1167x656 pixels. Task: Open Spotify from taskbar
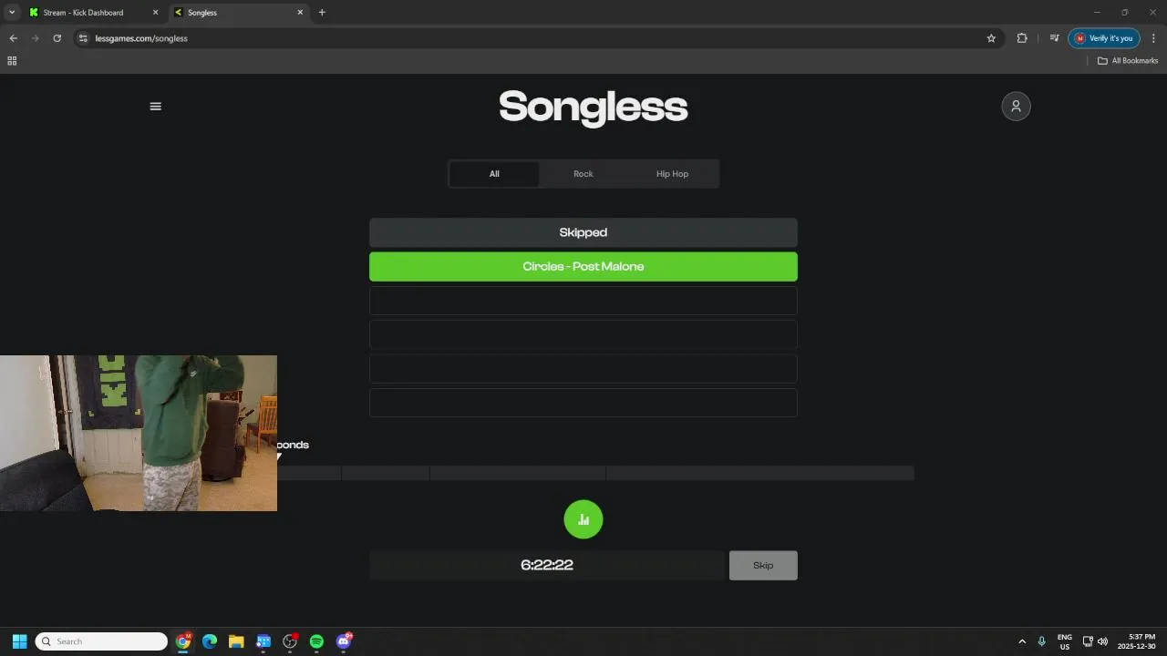[316, 641]
